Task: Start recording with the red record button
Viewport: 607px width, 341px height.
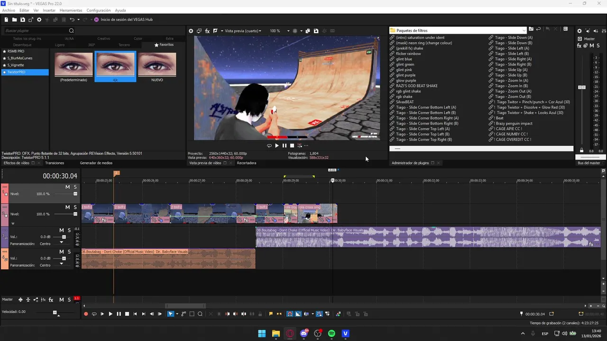Action: 86,314
